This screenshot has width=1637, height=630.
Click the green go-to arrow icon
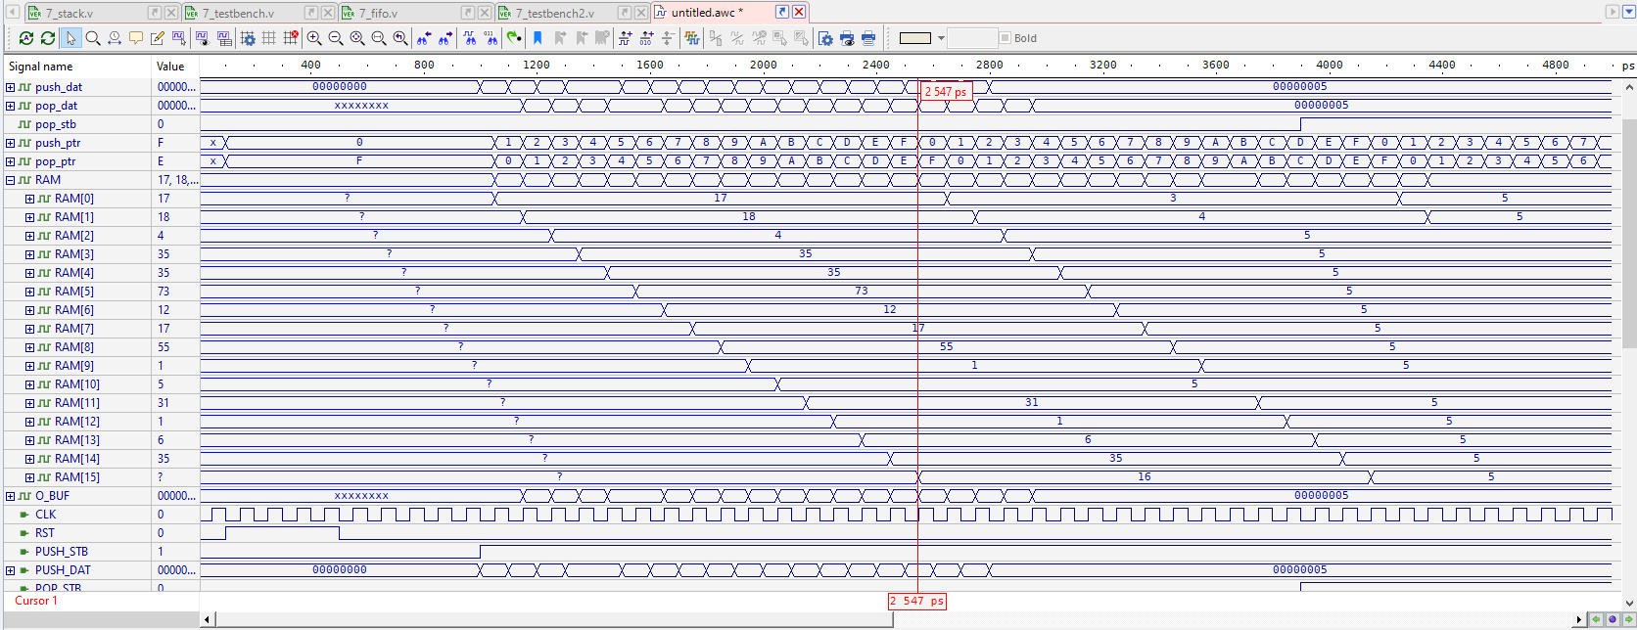(x=514, y=38)
